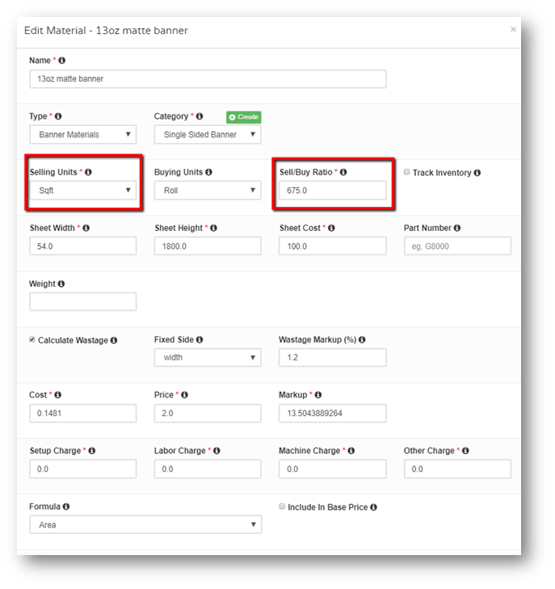Click the green Create category button

(x=244, y=117)
